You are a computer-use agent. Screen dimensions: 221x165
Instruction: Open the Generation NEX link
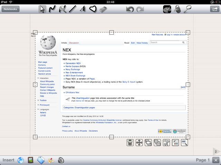[73, 63]
